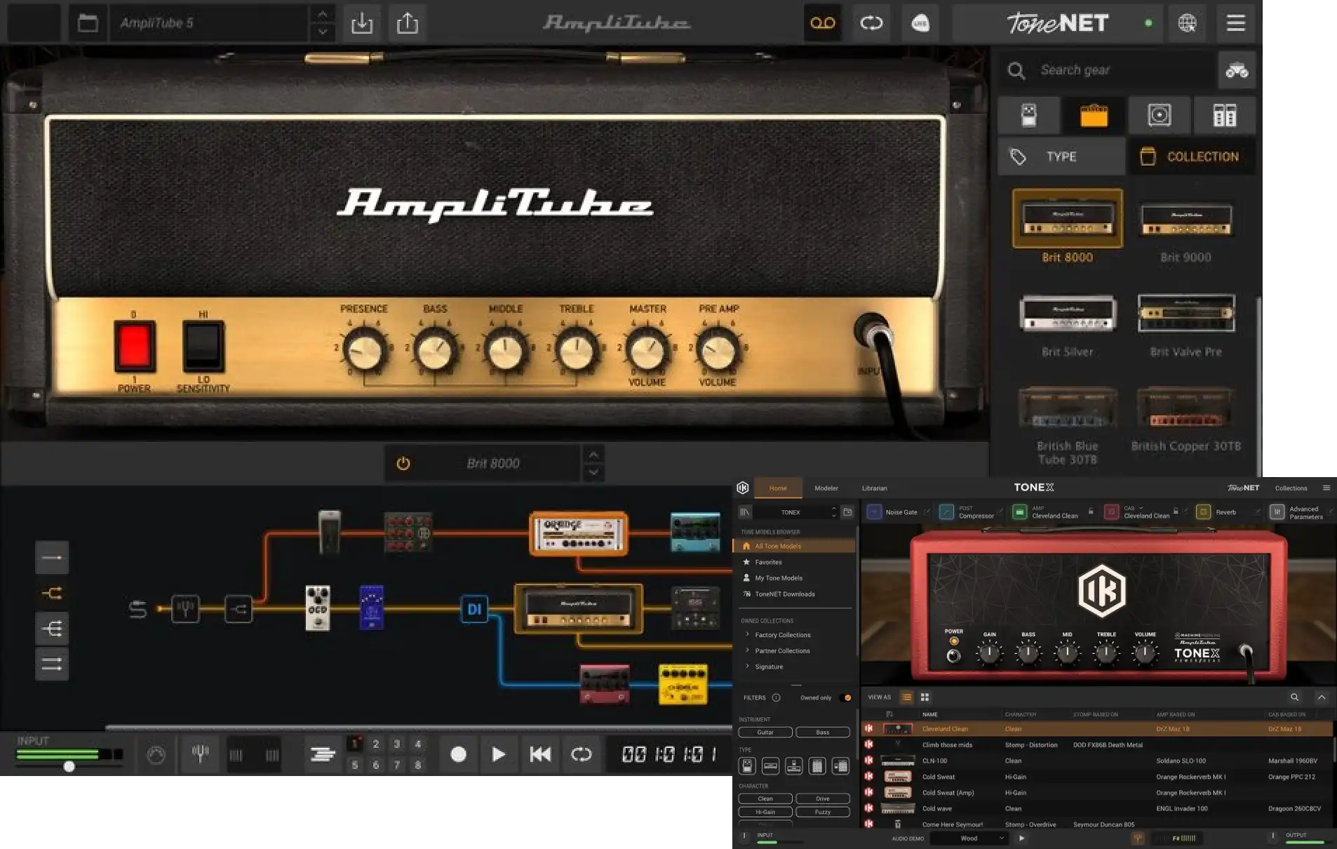Click the Hi-Gain character filter button

pos(765,813)
